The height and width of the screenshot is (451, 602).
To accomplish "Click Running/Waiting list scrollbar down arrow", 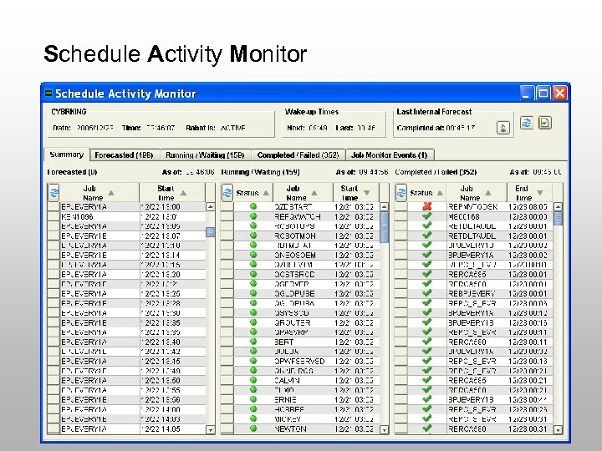I will coord(384,429).
